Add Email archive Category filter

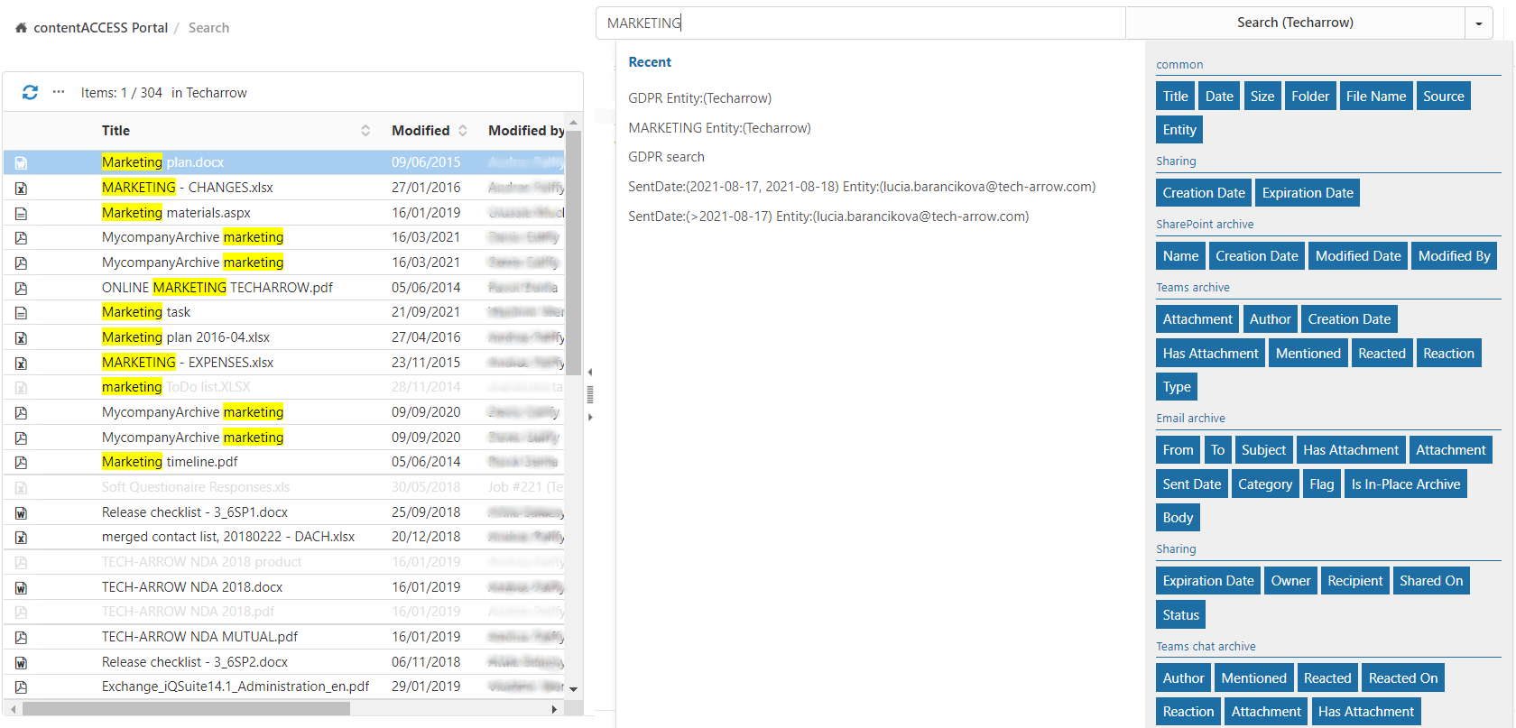tap(1264, 484)
